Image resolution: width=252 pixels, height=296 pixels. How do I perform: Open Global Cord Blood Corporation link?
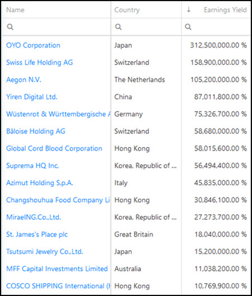54,149
